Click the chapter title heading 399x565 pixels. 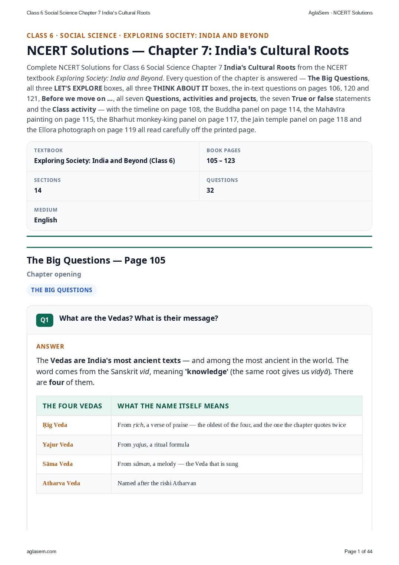click(188, 50)
